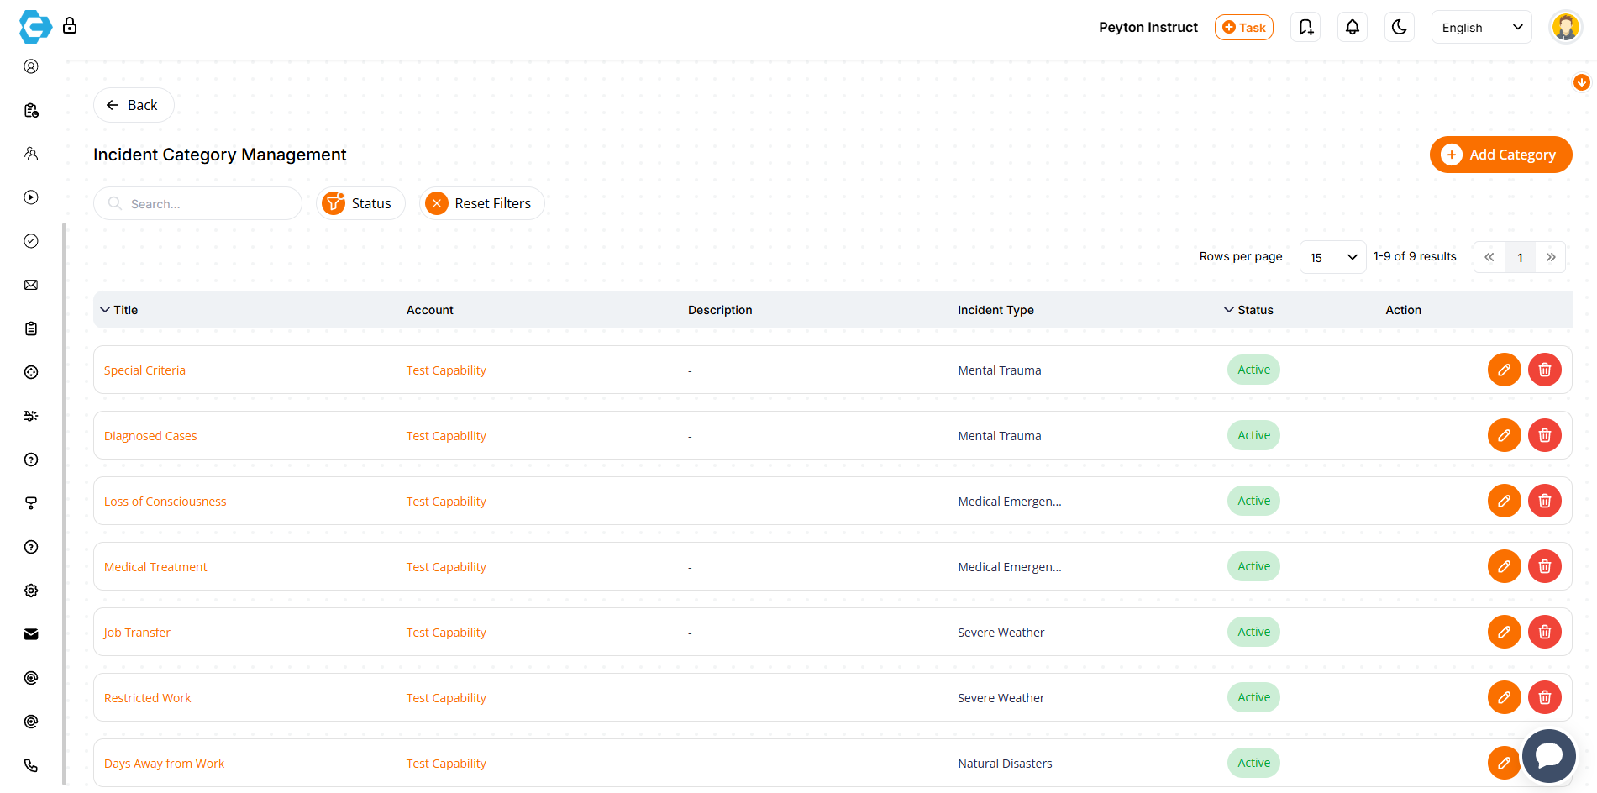Click the help circle icon in sidebar

pos(31,460)
